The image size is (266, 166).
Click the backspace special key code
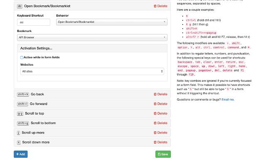click(x=185, y=62)
